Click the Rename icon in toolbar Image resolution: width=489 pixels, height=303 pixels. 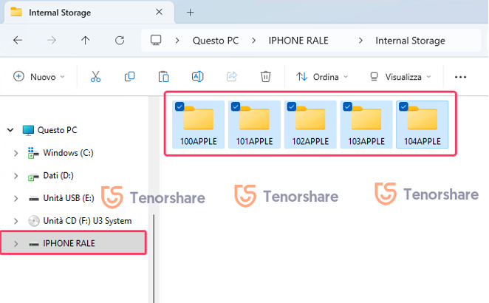click(x=197, y=77)
